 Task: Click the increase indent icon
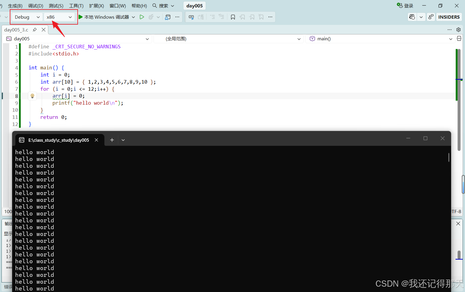[221, 17]
